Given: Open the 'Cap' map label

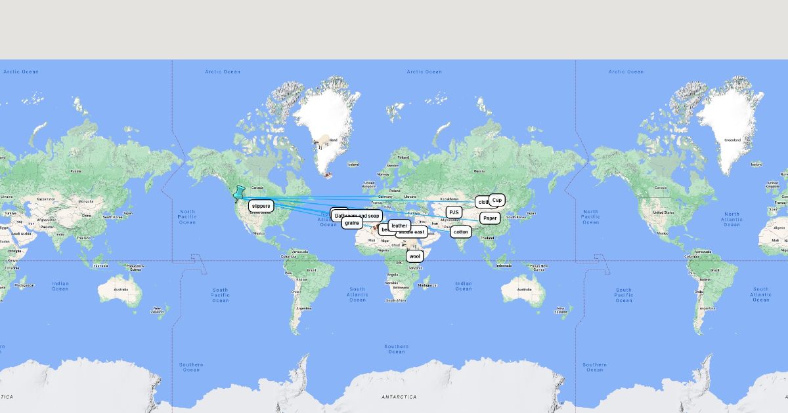Looking at the screenshot, I should click(497, 200).
